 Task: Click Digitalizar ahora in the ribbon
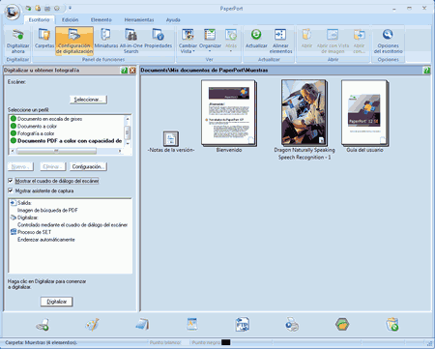[x=18, y=42]
